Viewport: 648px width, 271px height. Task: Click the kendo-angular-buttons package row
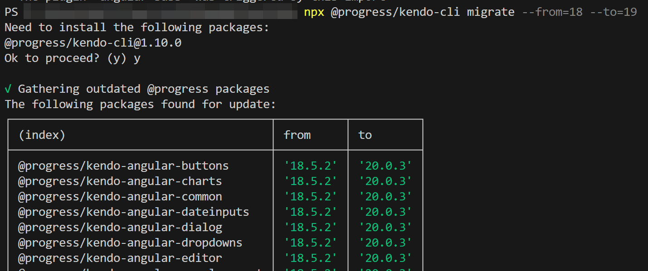click(123, 166)
